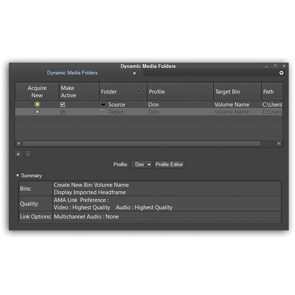Uncheck Make Active for the Source row
This screenshot has width=295, height=295.
point(63,104)
